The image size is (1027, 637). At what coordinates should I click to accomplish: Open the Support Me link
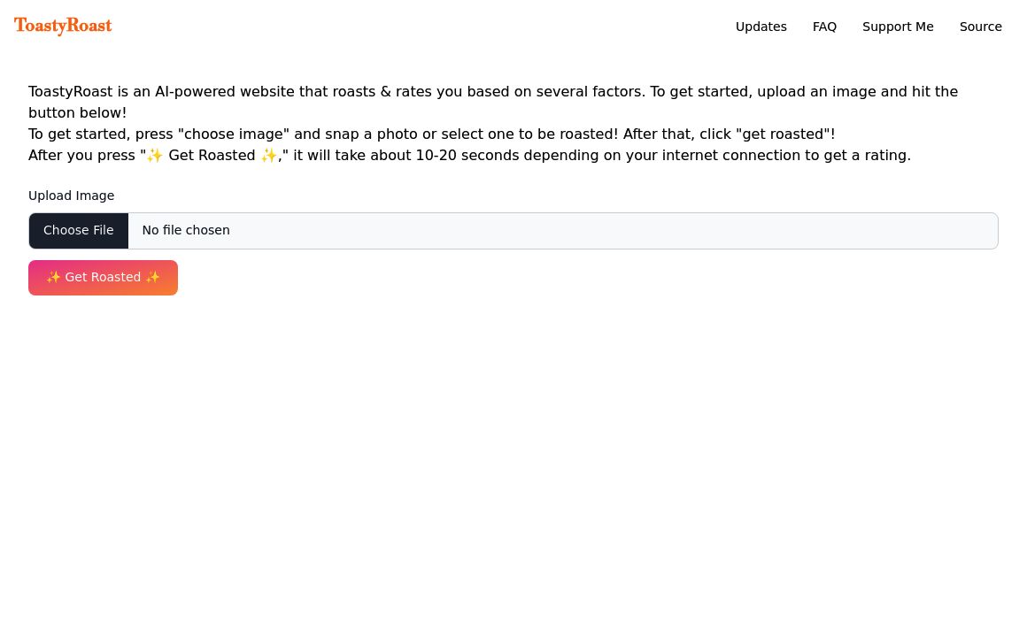tap(898, 27)
